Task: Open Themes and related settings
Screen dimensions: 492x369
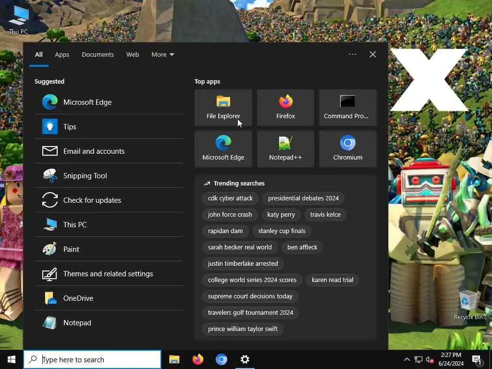Action: tap(109, 273)
